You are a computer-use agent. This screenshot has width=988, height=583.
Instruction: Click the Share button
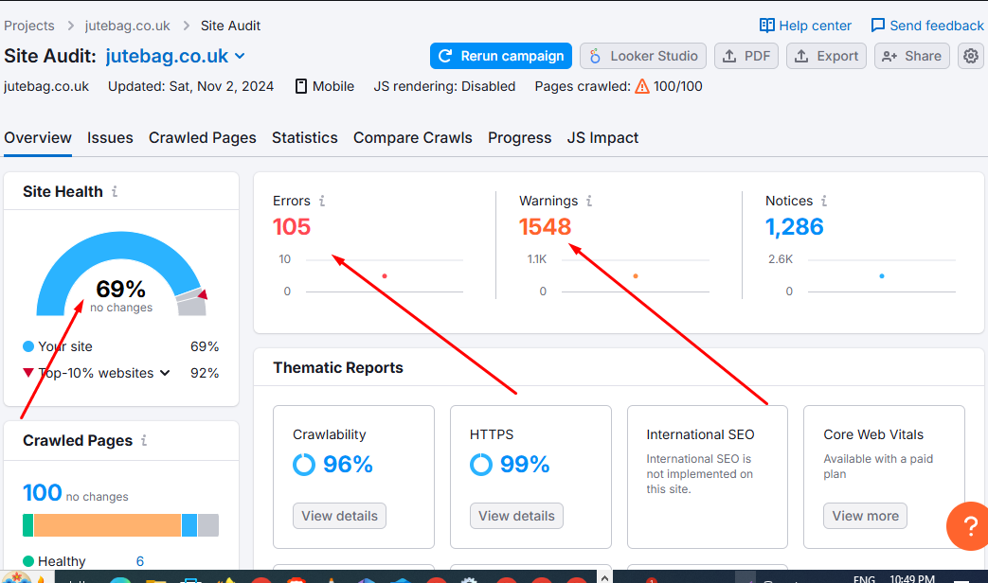[912, 56]
